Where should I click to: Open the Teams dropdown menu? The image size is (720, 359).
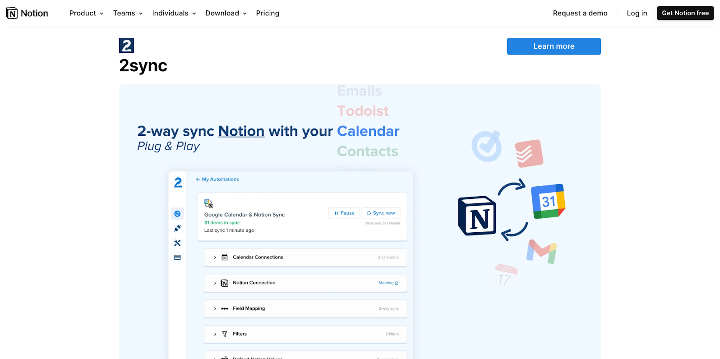128,13
